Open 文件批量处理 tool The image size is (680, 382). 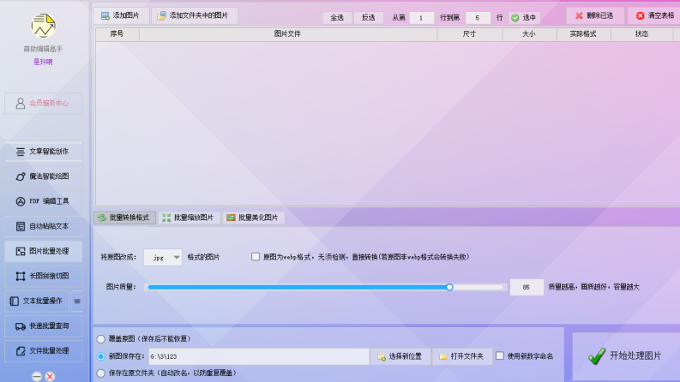tap(44, 351)
